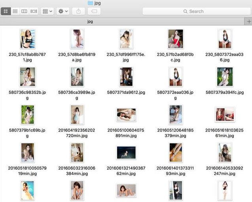Add a new tab with plus button
Image resolution: width=252 pixels, height=202 pixels.
click(x=249, y=21)
